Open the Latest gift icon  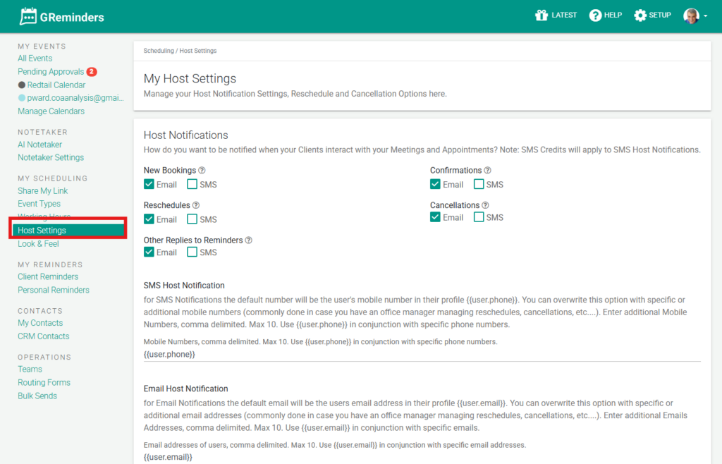[541, 16]
